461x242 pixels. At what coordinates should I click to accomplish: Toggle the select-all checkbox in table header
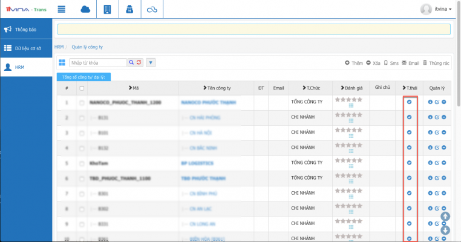point(82,88)
